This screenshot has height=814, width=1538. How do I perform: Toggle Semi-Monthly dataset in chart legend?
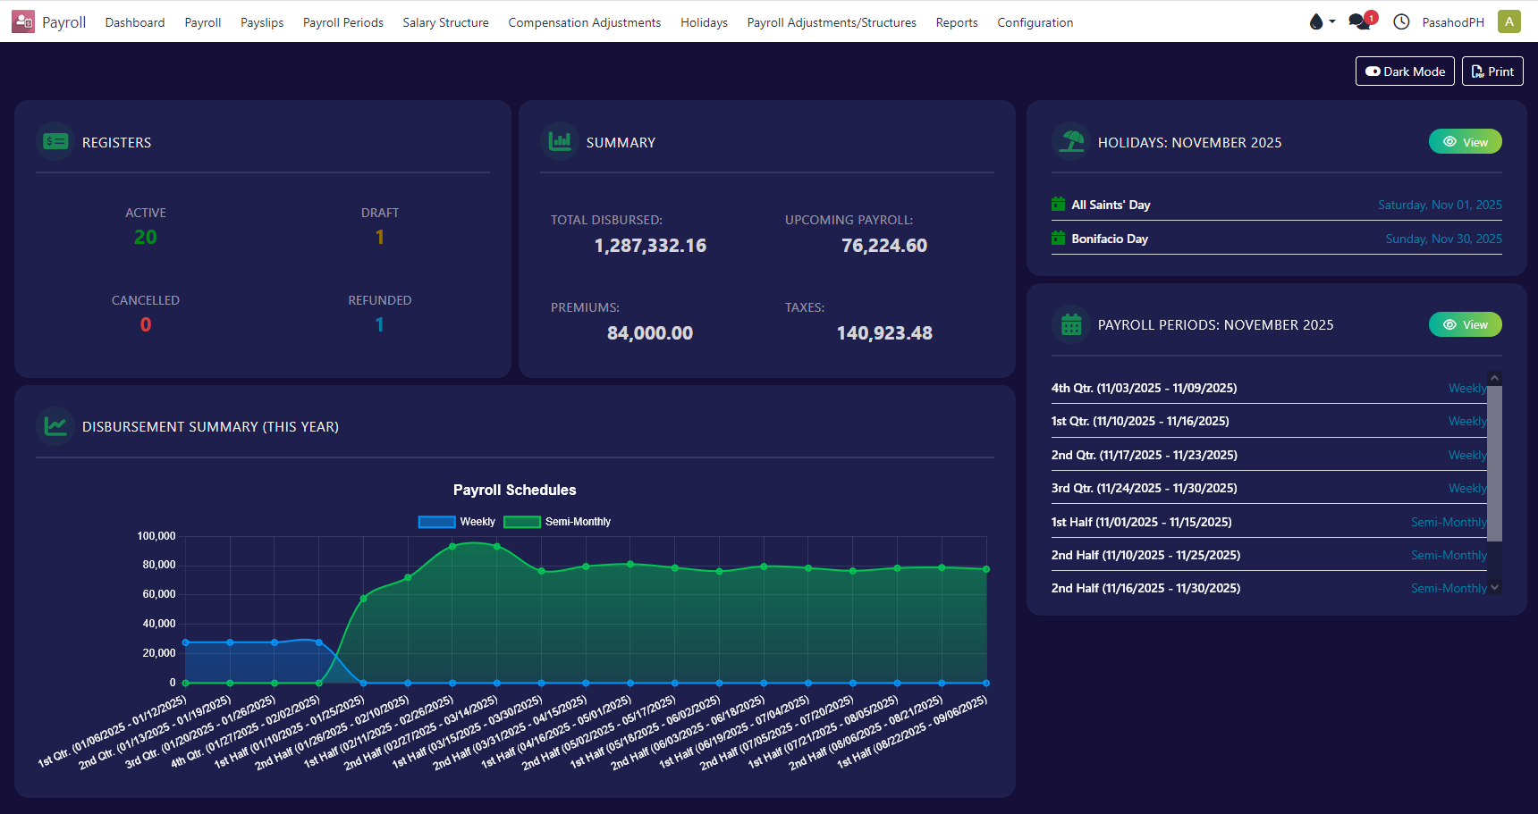click(x=522, y=522)
